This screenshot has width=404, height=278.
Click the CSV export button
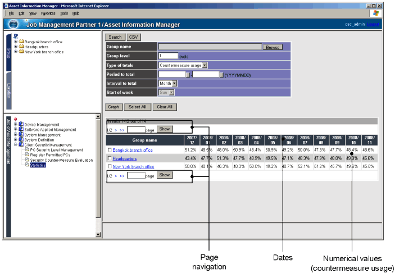point(134,37)
